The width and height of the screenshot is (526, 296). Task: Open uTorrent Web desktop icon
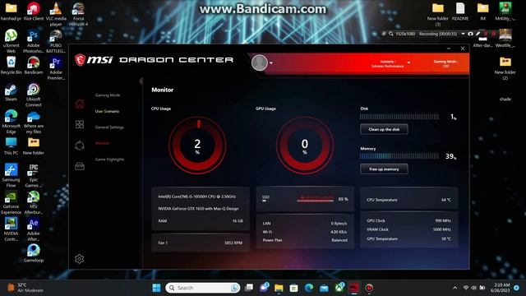click(x=11, y=41)
